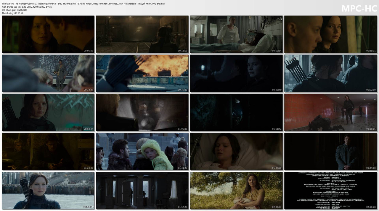
Task: Open the thumbnail at timestamp 00:26:01
Action: click(x=331, y=34)
